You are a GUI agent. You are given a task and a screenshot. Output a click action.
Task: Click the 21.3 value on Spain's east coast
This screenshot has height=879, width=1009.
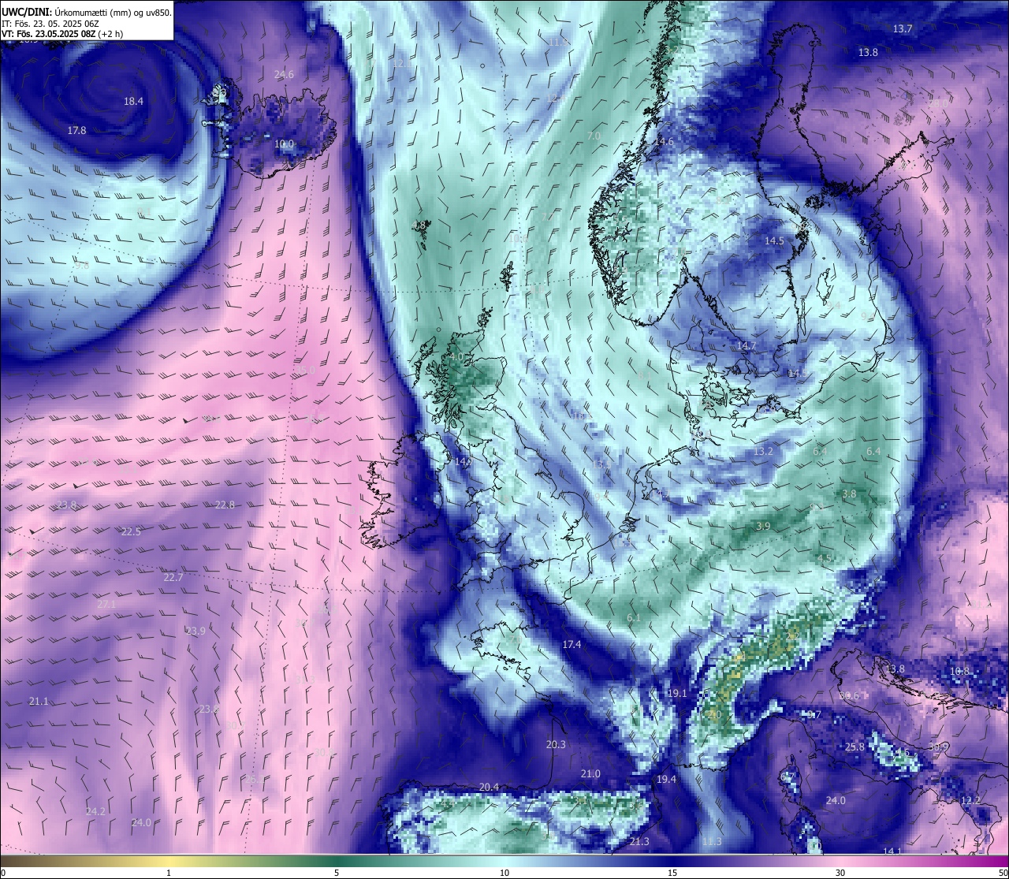pyautogui.click(x=639, y=842)
